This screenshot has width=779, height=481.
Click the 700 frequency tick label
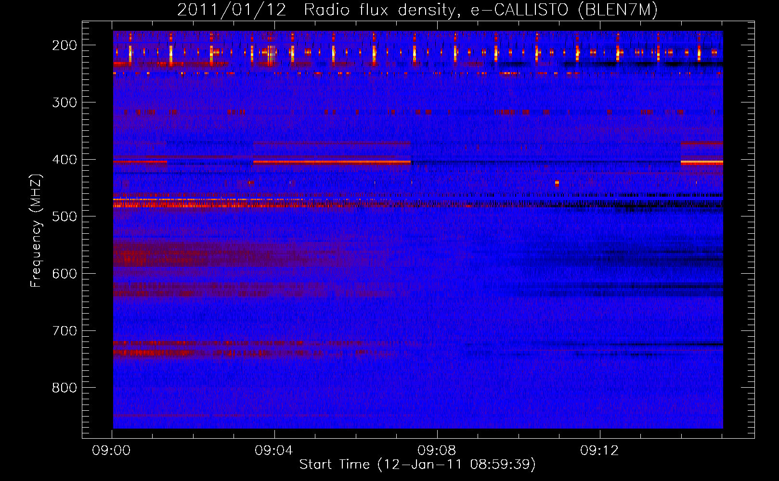[x=64, y=331]
